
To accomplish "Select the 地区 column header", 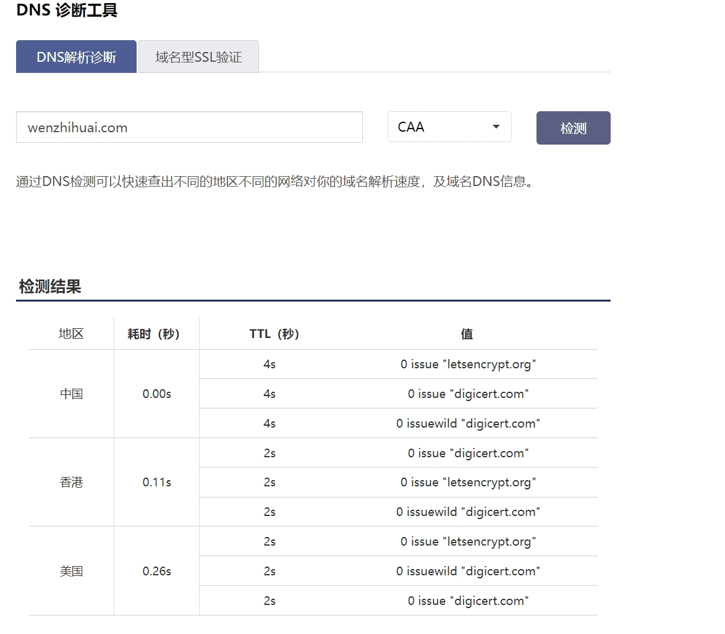I will [71, 334].
